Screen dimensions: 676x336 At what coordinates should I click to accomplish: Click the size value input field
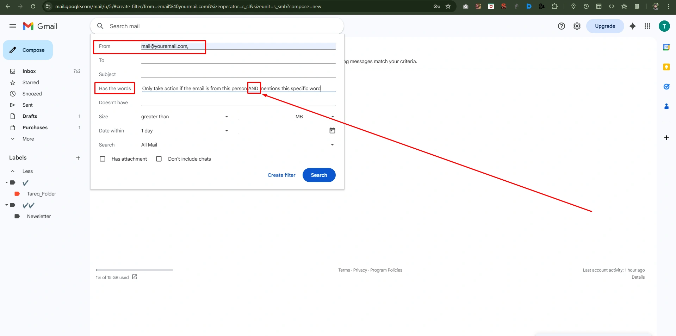(x=263, y=117)
